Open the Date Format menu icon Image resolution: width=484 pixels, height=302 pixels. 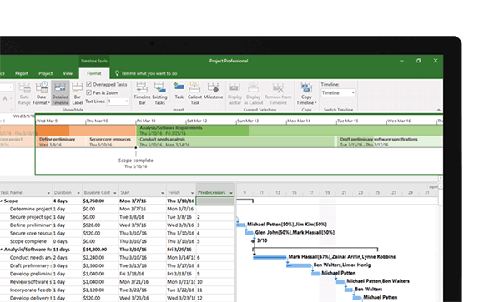[x=42, y=87]
